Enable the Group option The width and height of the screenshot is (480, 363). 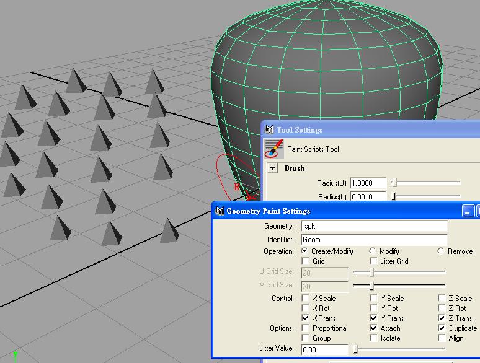point(305,338)
